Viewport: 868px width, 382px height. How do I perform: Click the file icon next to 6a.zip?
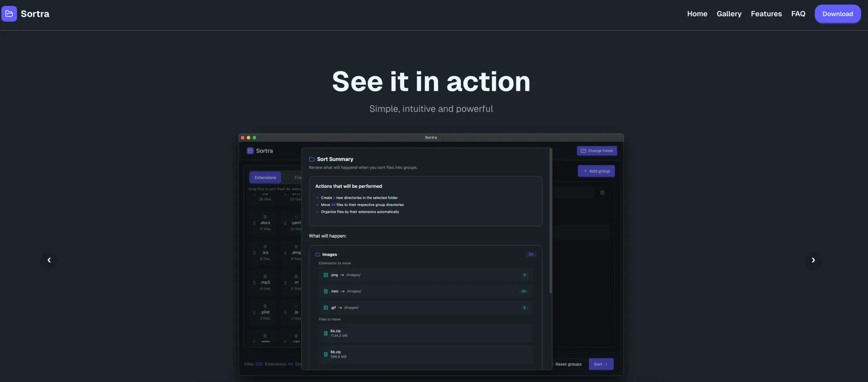pyautogui.click(x=325, y=333)
